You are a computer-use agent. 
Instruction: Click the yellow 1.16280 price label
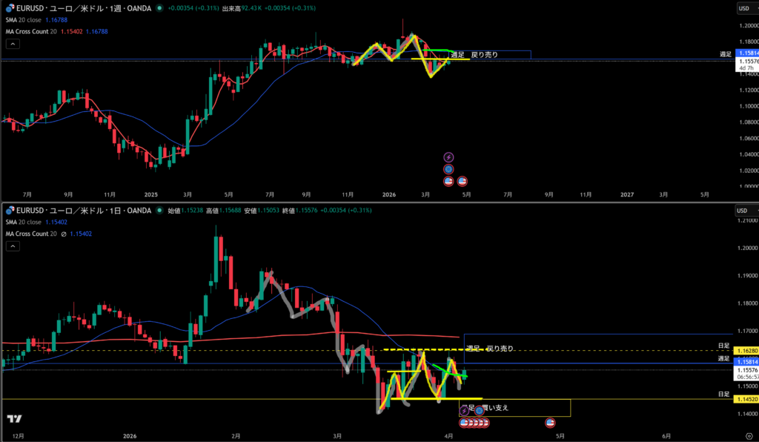745,350
